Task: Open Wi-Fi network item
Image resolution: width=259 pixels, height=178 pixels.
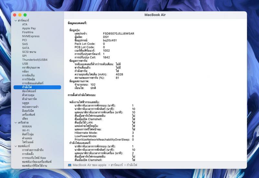Action: pos(26,131)
